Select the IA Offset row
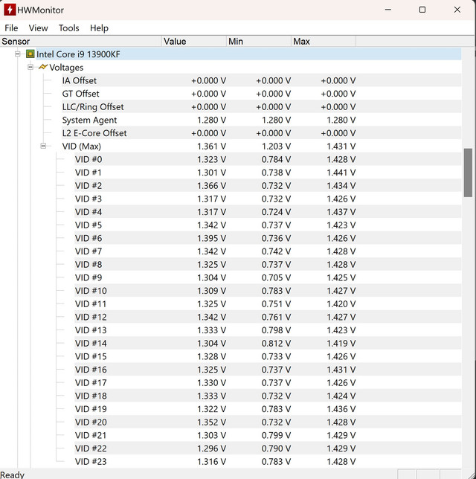Viewport: 476px width, 479px height. point(261,80)
